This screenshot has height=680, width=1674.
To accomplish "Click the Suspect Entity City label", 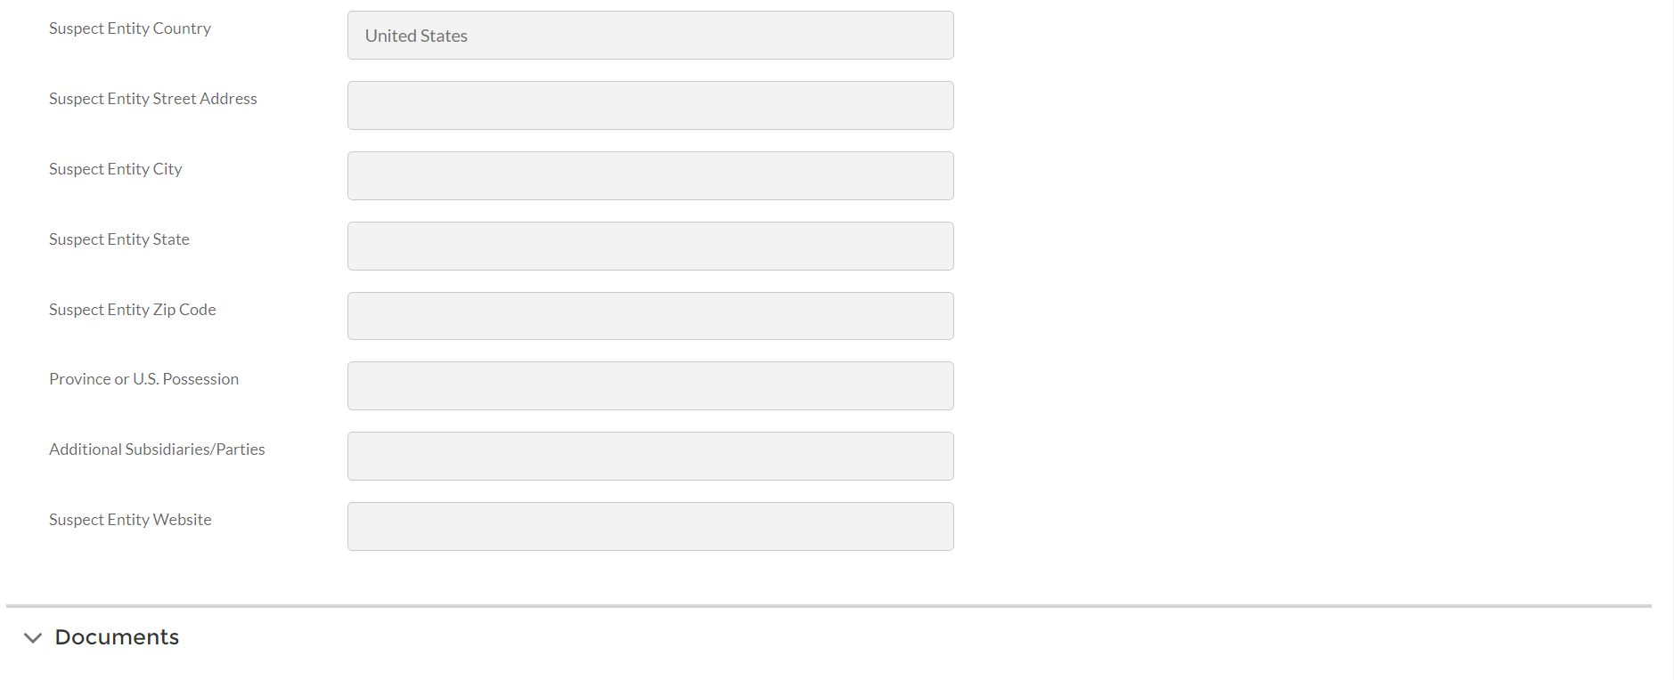I will coord(116,169).
